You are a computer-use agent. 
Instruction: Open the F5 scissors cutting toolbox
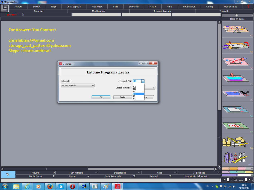point(237,94)
